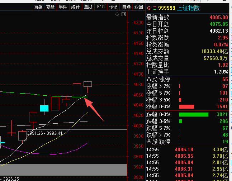Click the list icon next to G

point(155,8)
